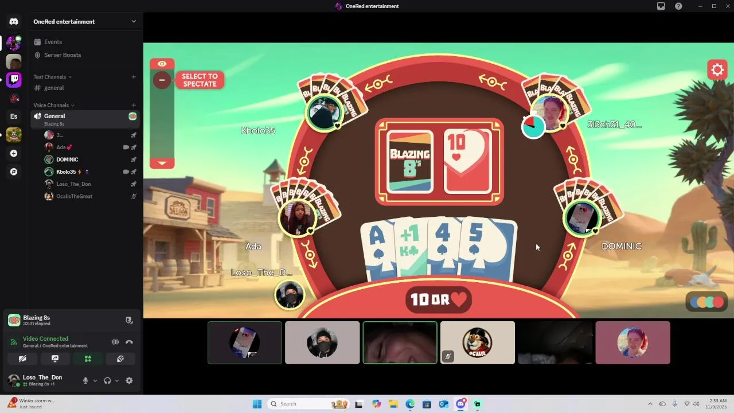Open output device options dropdown arrow
The height and width of the screenshot is (413, 734).
pos(117,380)
